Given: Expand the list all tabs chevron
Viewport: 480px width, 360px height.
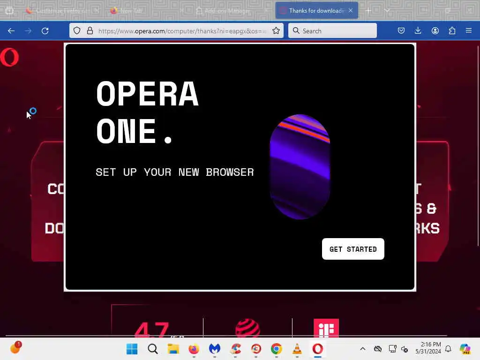Looking at the screenshot, I should tap(387, 10).
